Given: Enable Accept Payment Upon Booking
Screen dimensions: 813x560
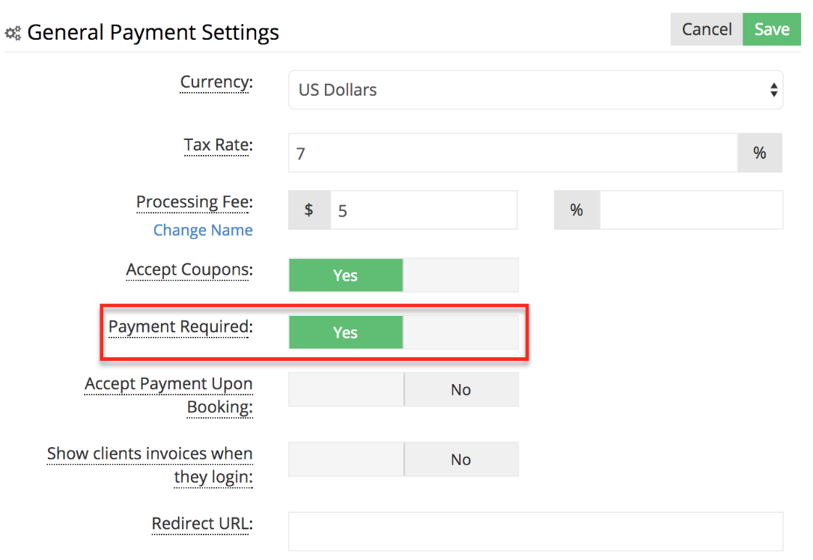Looking at the screenshot, I should coord(346,389).
